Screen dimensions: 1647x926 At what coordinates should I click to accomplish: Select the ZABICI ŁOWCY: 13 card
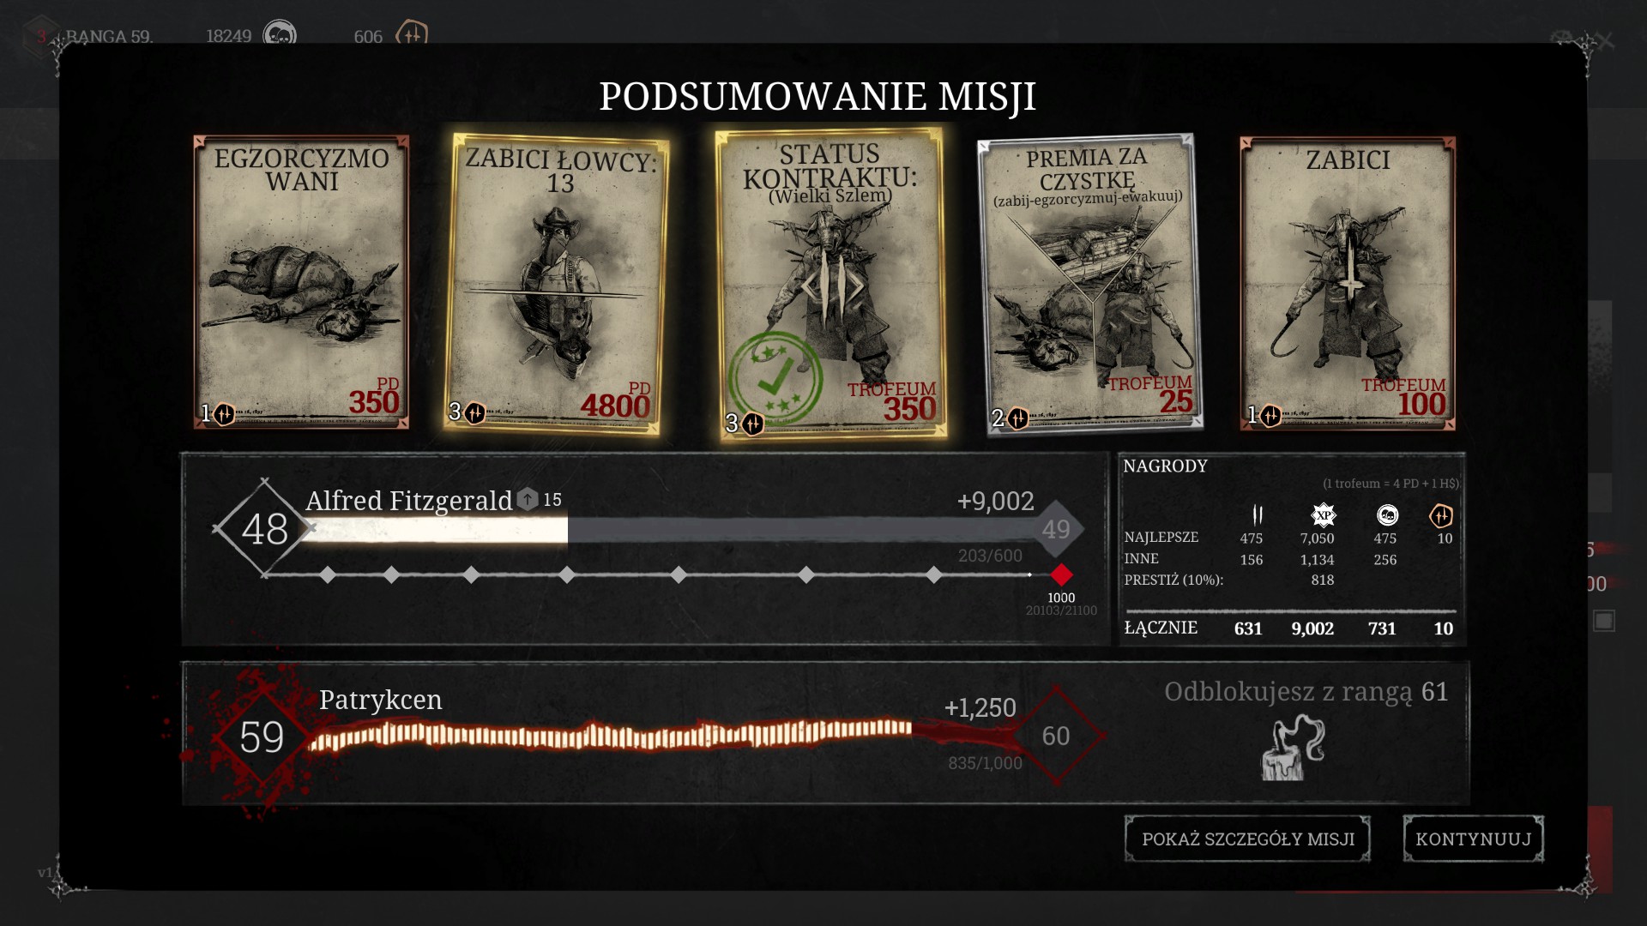(558, 284)
